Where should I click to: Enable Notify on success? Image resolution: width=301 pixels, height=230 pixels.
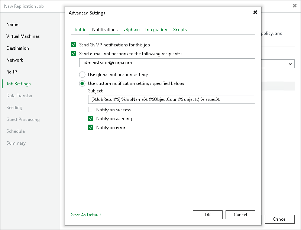(91, 110)
